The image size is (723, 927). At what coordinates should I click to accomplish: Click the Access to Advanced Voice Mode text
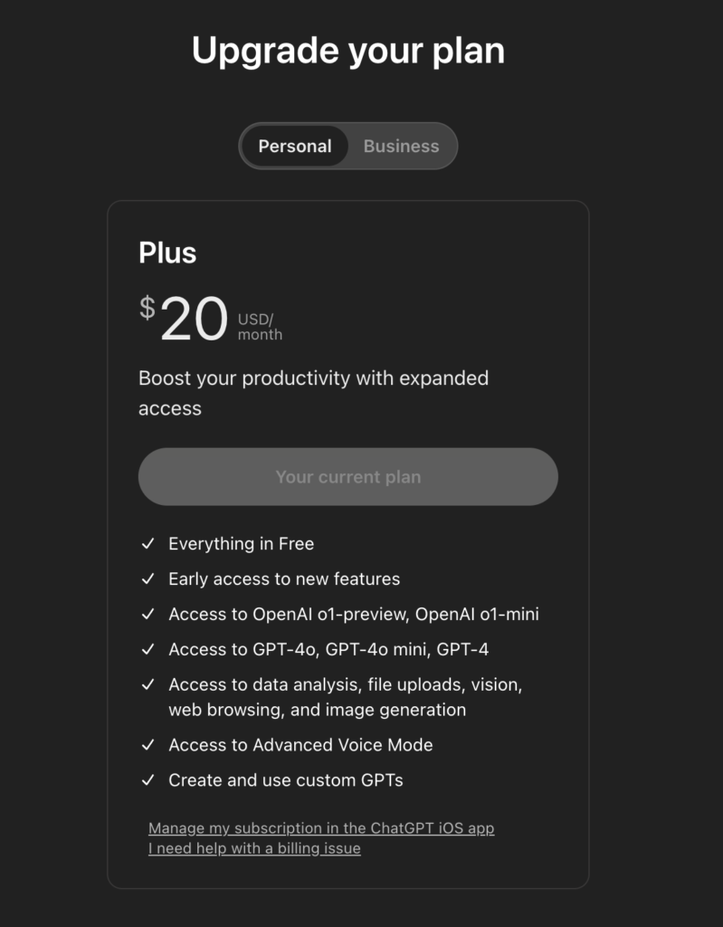(300, 745)
